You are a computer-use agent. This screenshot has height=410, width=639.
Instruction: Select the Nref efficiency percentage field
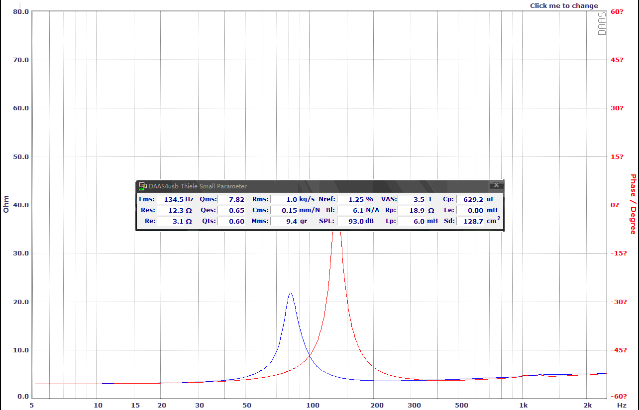[x=350, y=199]
